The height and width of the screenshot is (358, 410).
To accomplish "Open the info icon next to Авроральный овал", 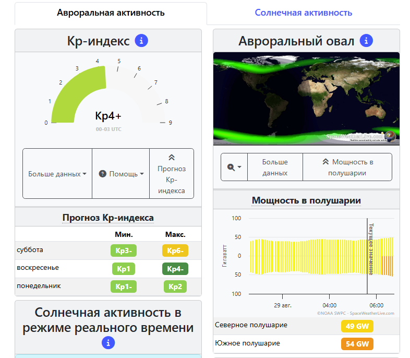I will pos(366,41).
